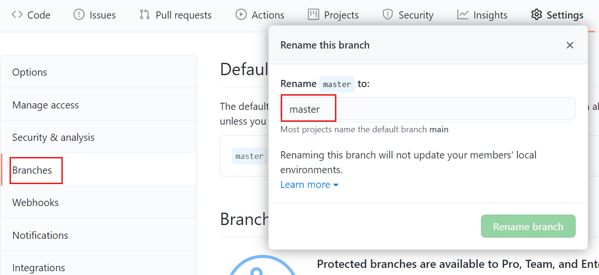Viewport: 599px width, 275px height.
Task: Click the Issues exclamation circle icon
Action: (x=78, y=15)
